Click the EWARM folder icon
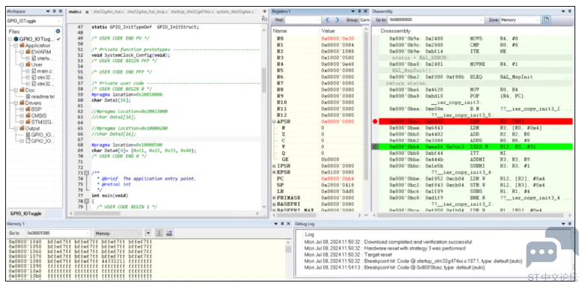 pyautogui.click(x=28, y=52)
